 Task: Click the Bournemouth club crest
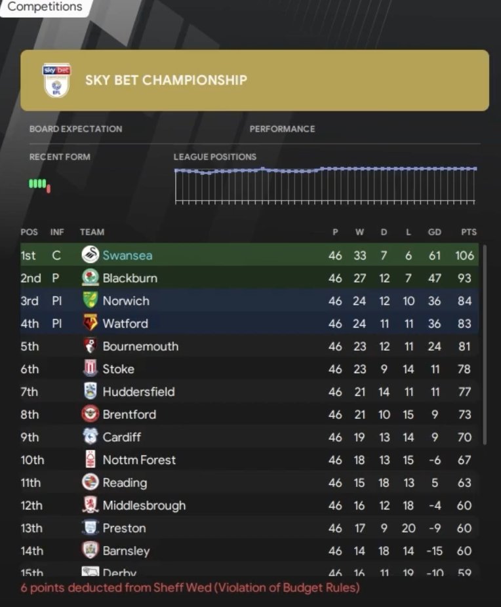pyautogui.click(x=90, y=346)
